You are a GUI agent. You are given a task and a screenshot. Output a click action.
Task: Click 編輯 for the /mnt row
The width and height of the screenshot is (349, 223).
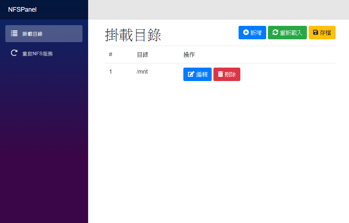coord(198,74)
